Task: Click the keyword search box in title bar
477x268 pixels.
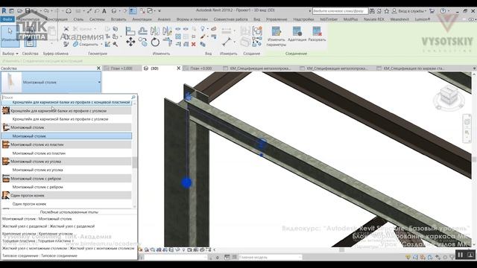Action: click(x=340, y=11)
